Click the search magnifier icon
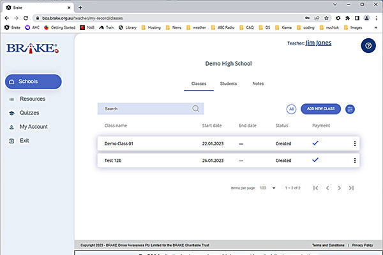This screenshot has height=255, width=383. [196, 109]
